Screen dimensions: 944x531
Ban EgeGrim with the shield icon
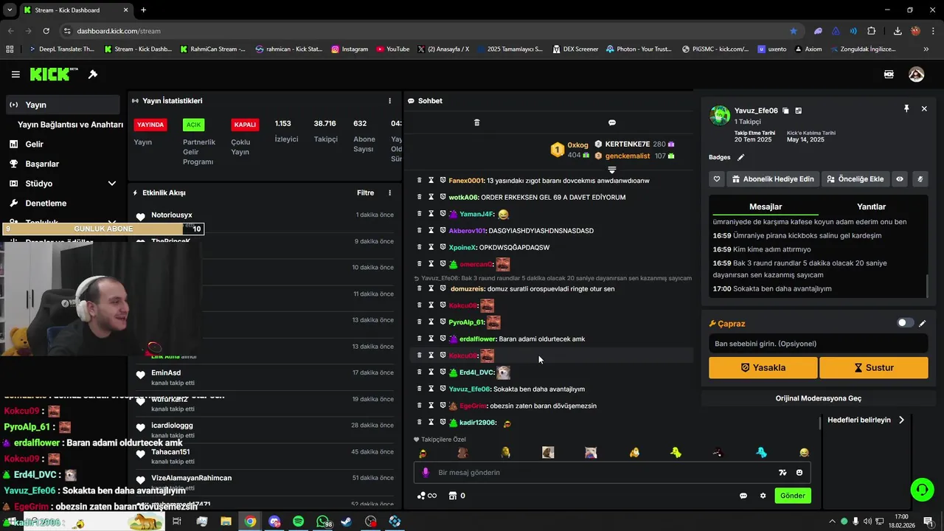pyautogui.click(x=443, y=406)
